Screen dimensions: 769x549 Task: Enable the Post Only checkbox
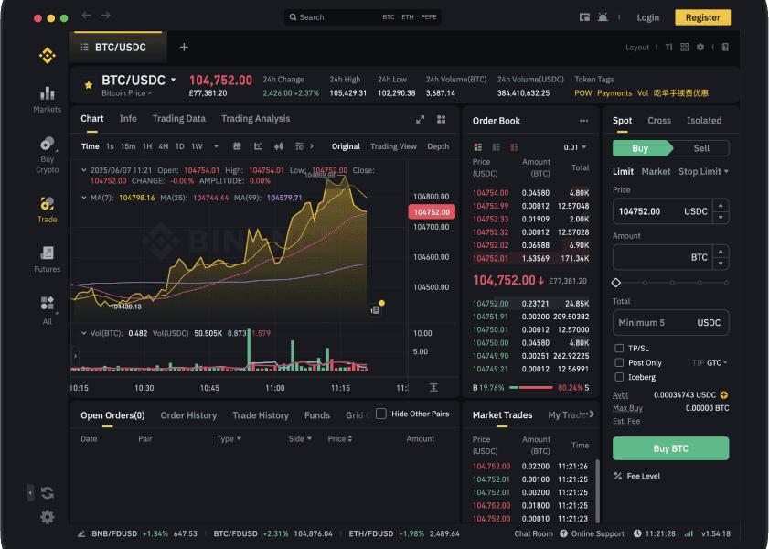point(618,362)
